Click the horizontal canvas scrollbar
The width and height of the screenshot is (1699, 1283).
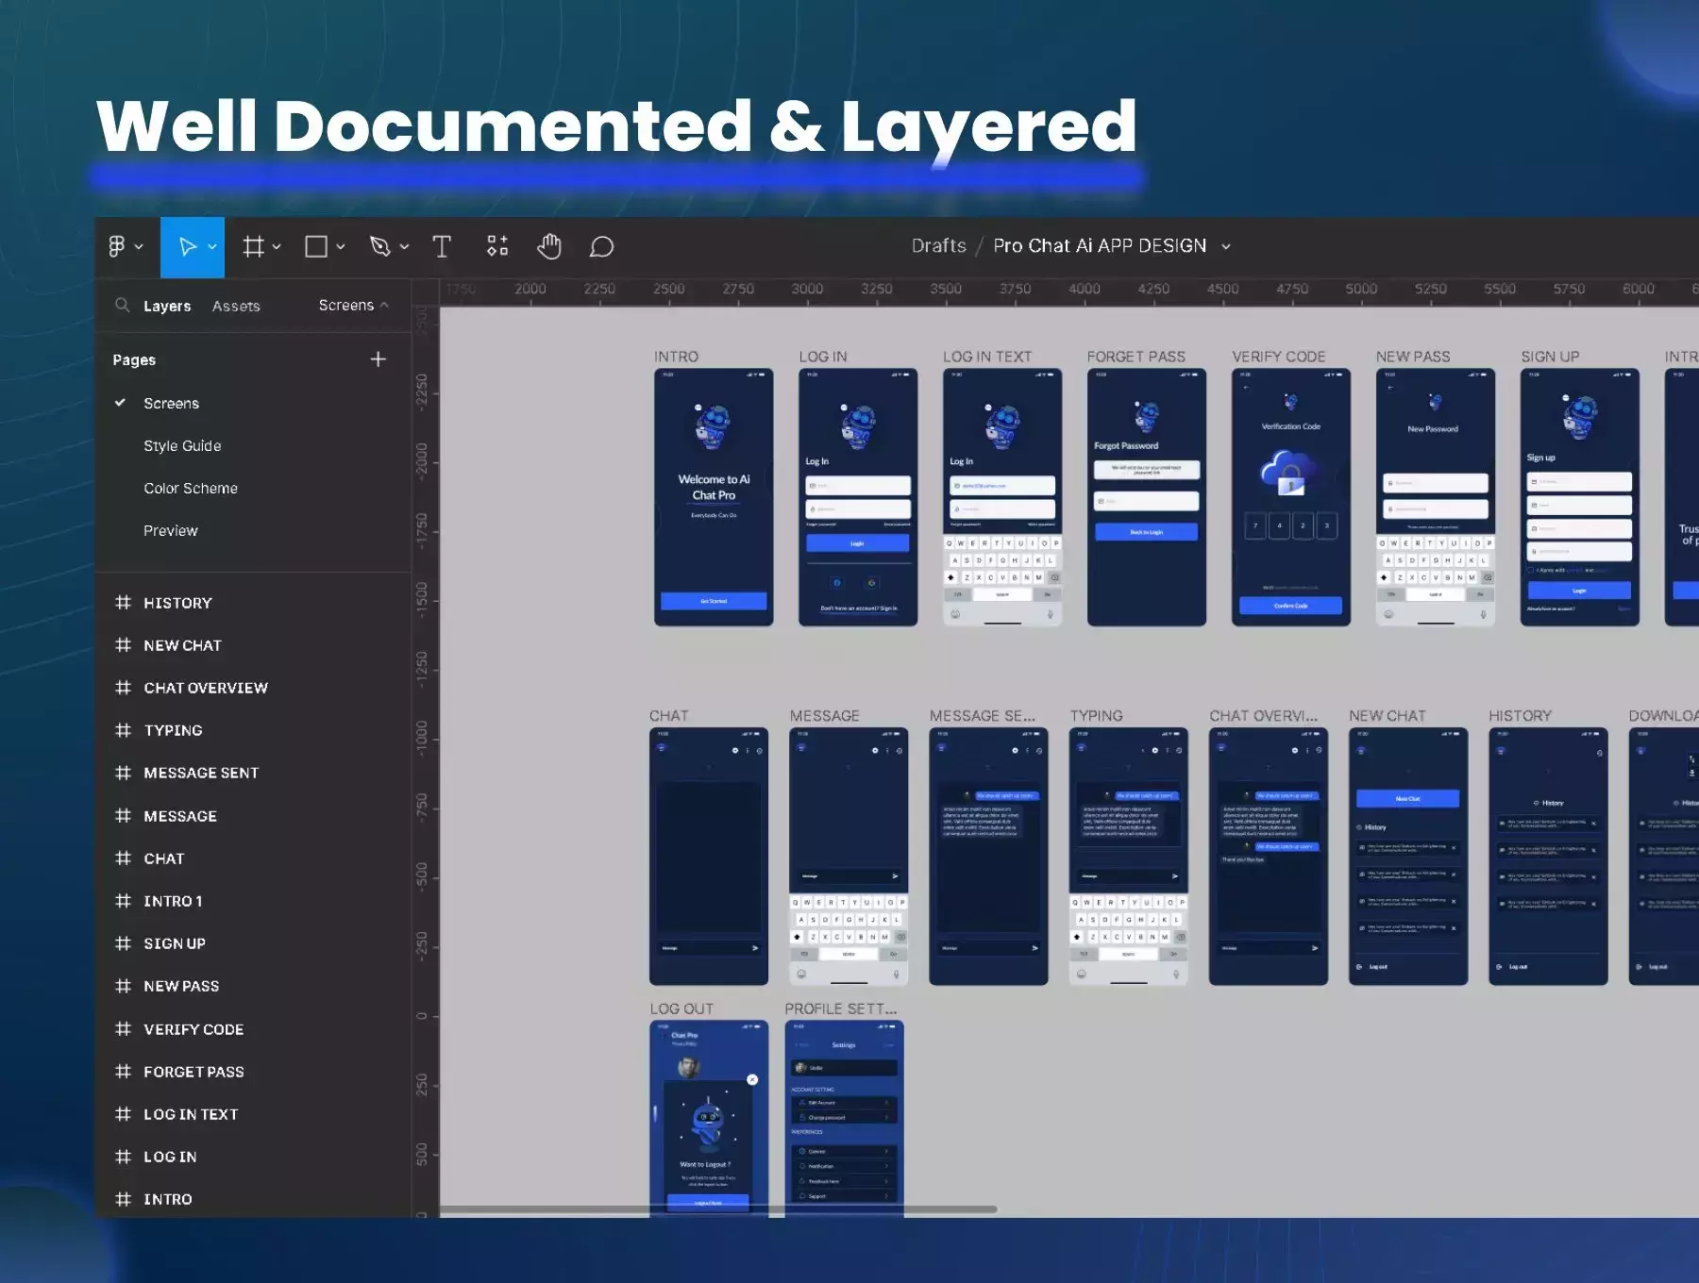719,1208
